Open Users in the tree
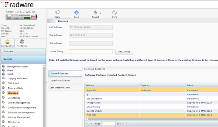 [10, 70]
